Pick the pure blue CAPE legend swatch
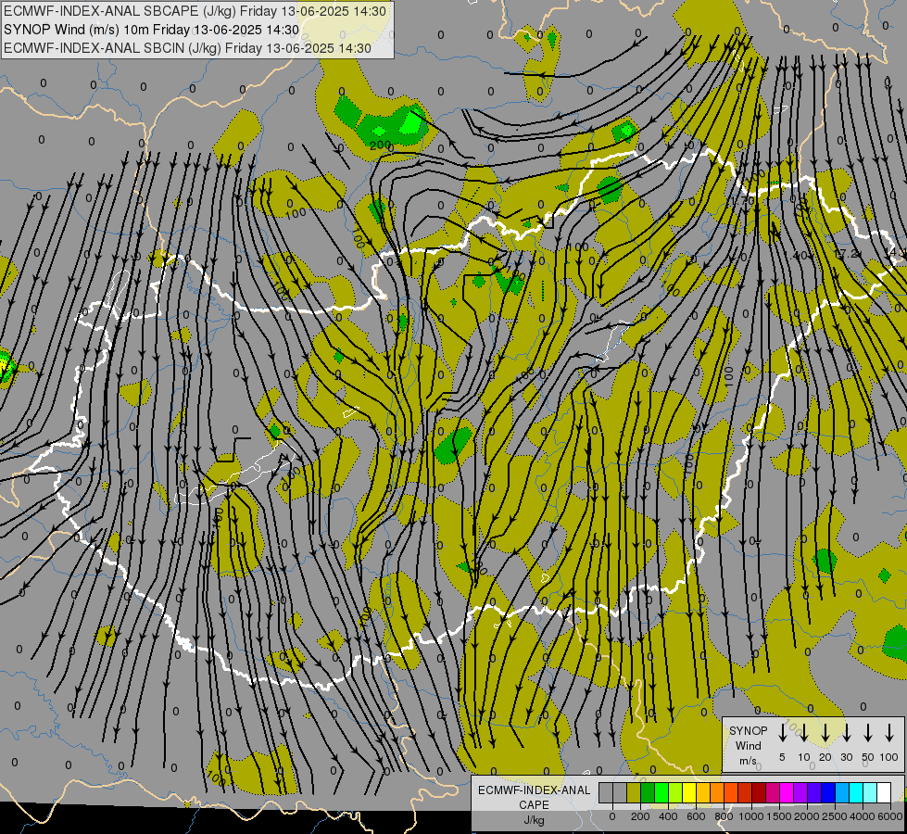The height and width of the screenshot is (834, 907). (829, 792)
